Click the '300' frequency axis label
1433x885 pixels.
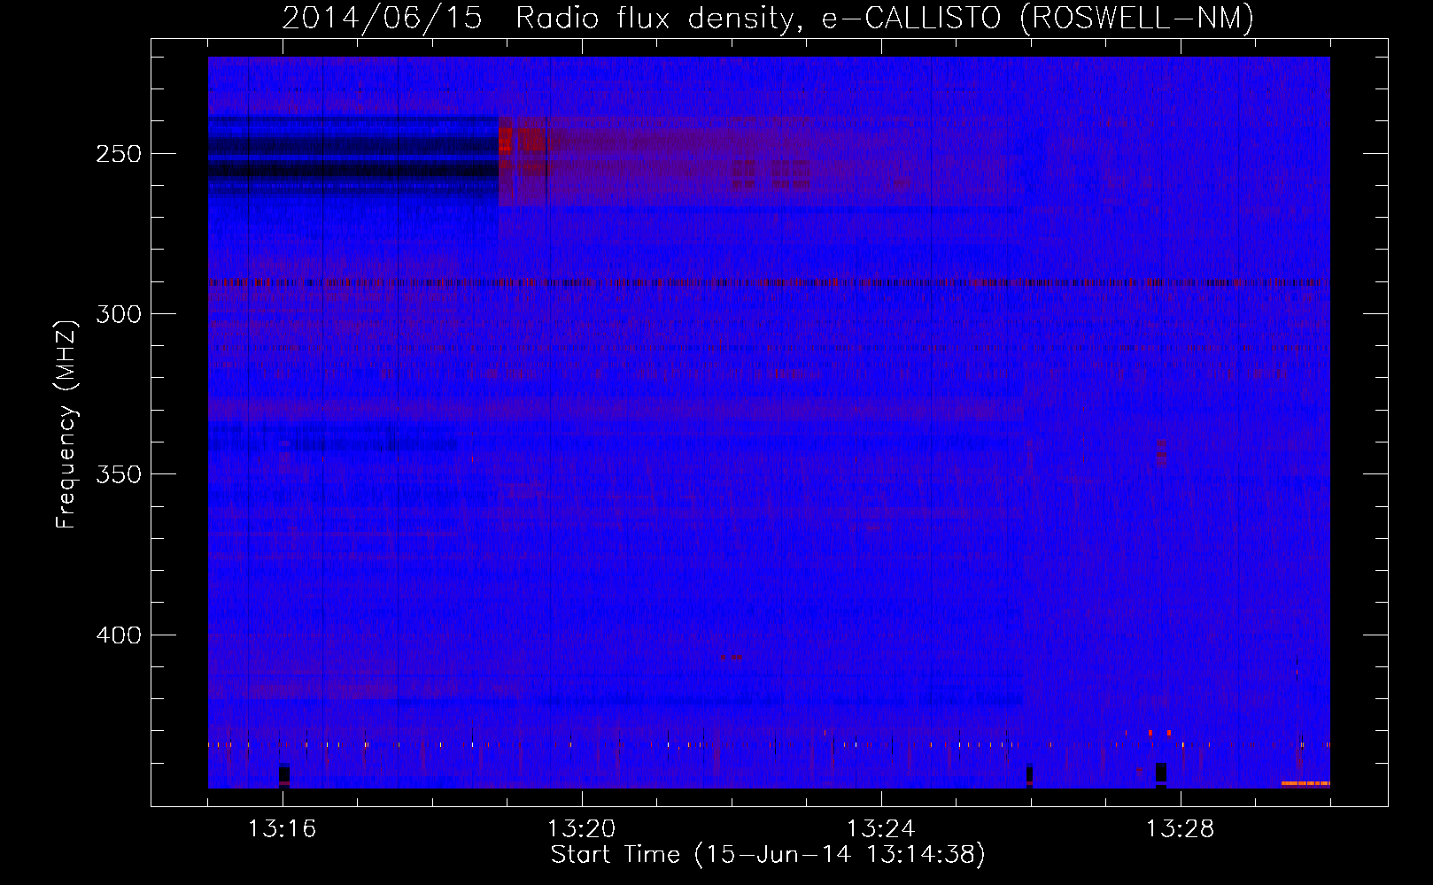119,314
